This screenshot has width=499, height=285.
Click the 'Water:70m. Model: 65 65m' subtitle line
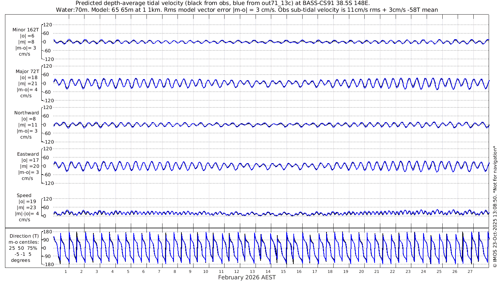tap(247, 10)
